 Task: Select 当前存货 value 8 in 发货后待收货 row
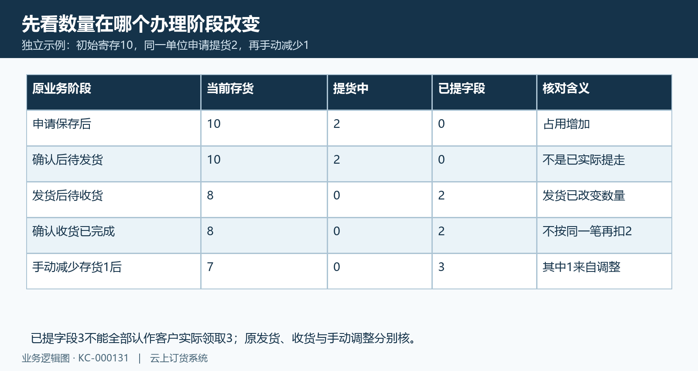click(210, 196)
